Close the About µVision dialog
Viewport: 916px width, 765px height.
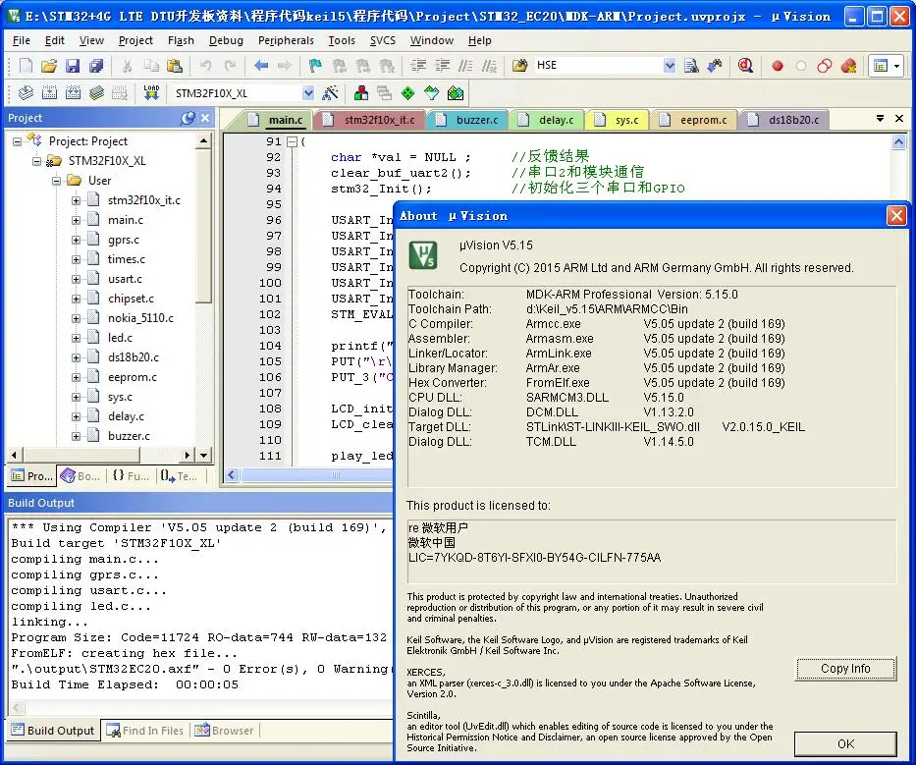coord(896,216)
